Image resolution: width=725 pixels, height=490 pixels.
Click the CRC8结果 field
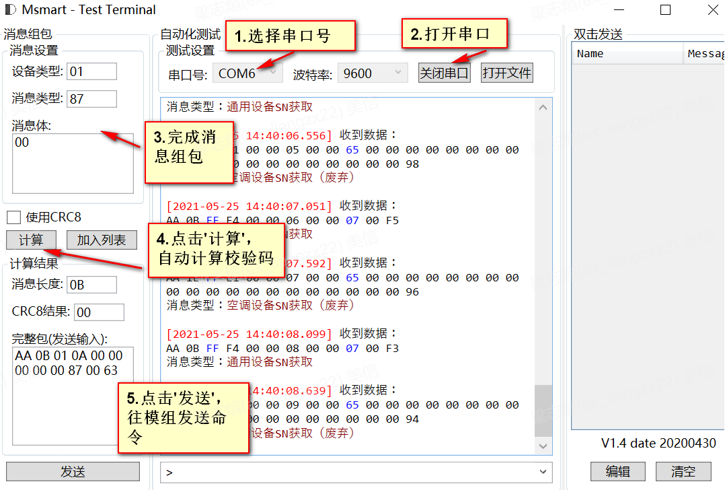click(99, 312)
